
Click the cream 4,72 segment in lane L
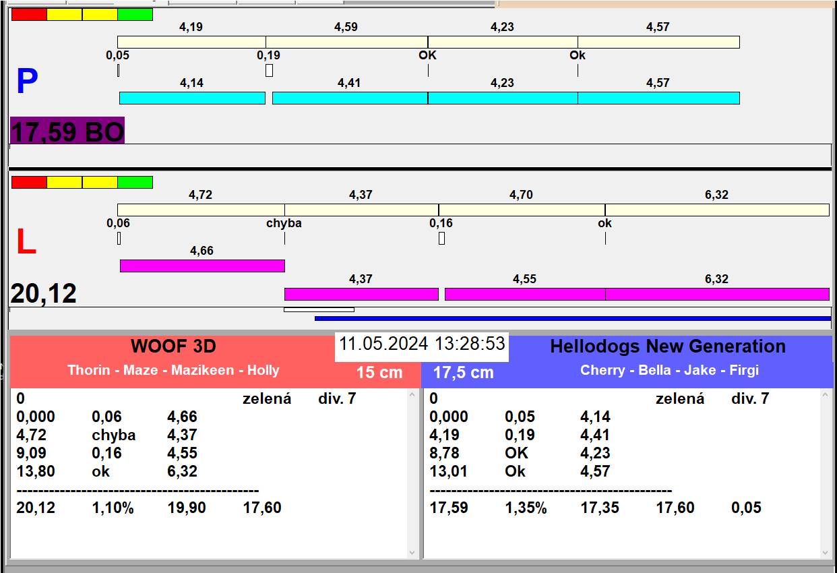tap(201, 210)
